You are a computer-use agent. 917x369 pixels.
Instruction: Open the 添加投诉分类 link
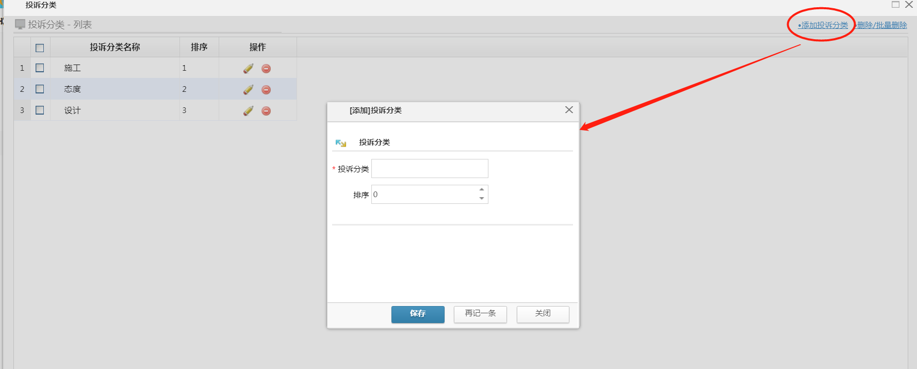pyautogui.click(x=824, y=25)
